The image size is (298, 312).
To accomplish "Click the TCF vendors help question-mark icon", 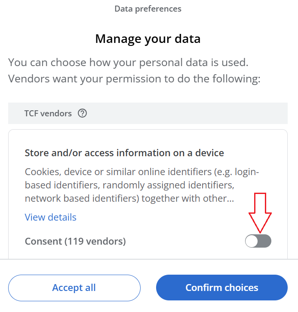I will [82, 114].
